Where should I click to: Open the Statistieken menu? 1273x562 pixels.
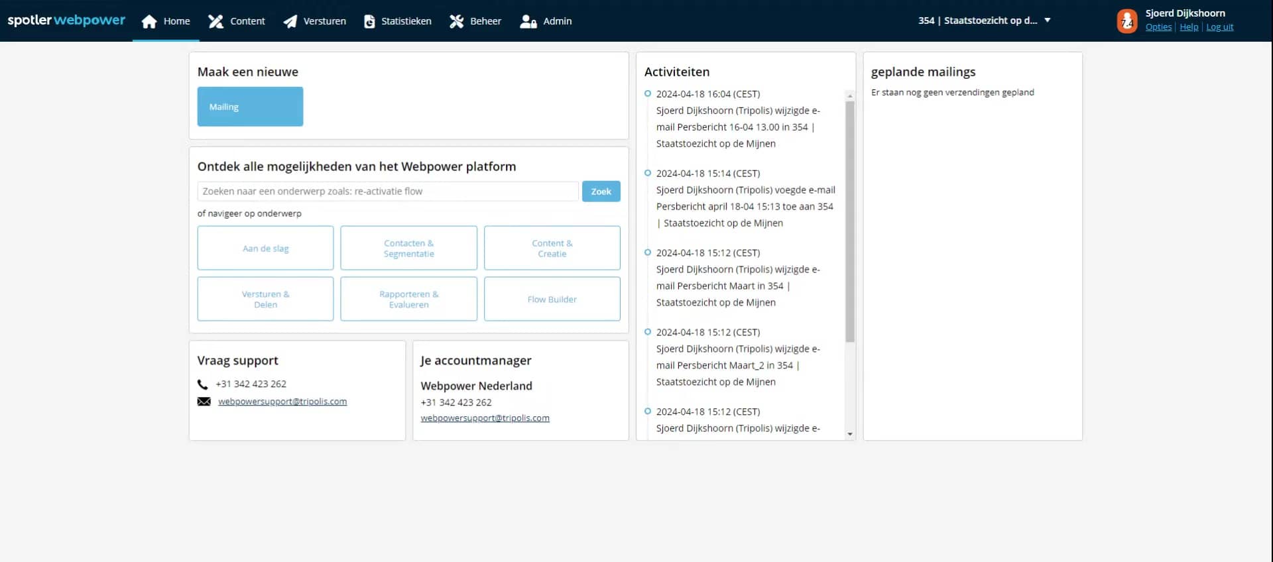406,21
